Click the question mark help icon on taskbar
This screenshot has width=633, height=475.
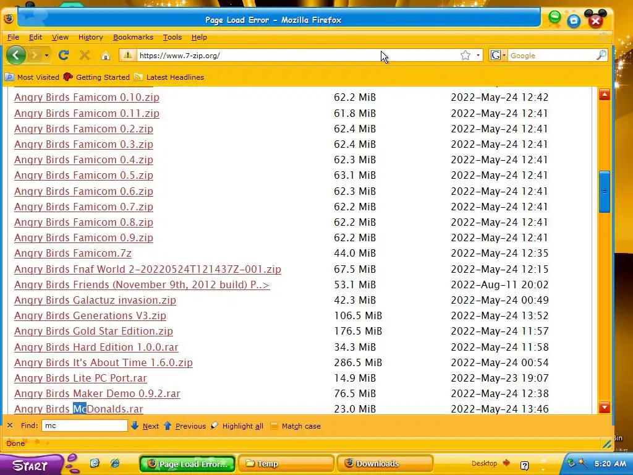coord(524,466)
